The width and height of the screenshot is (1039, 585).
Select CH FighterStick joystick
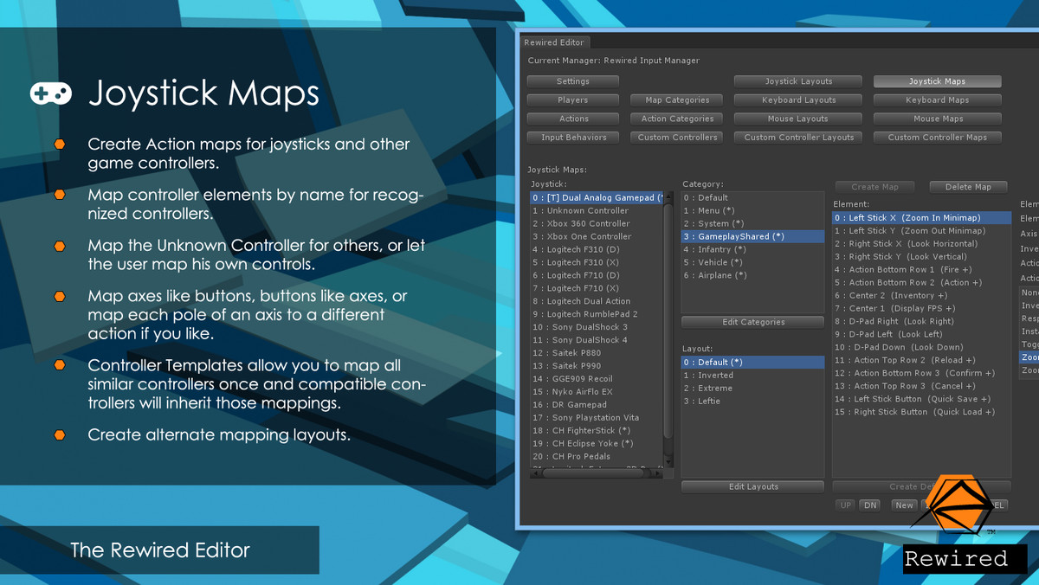tap(597, 431)
